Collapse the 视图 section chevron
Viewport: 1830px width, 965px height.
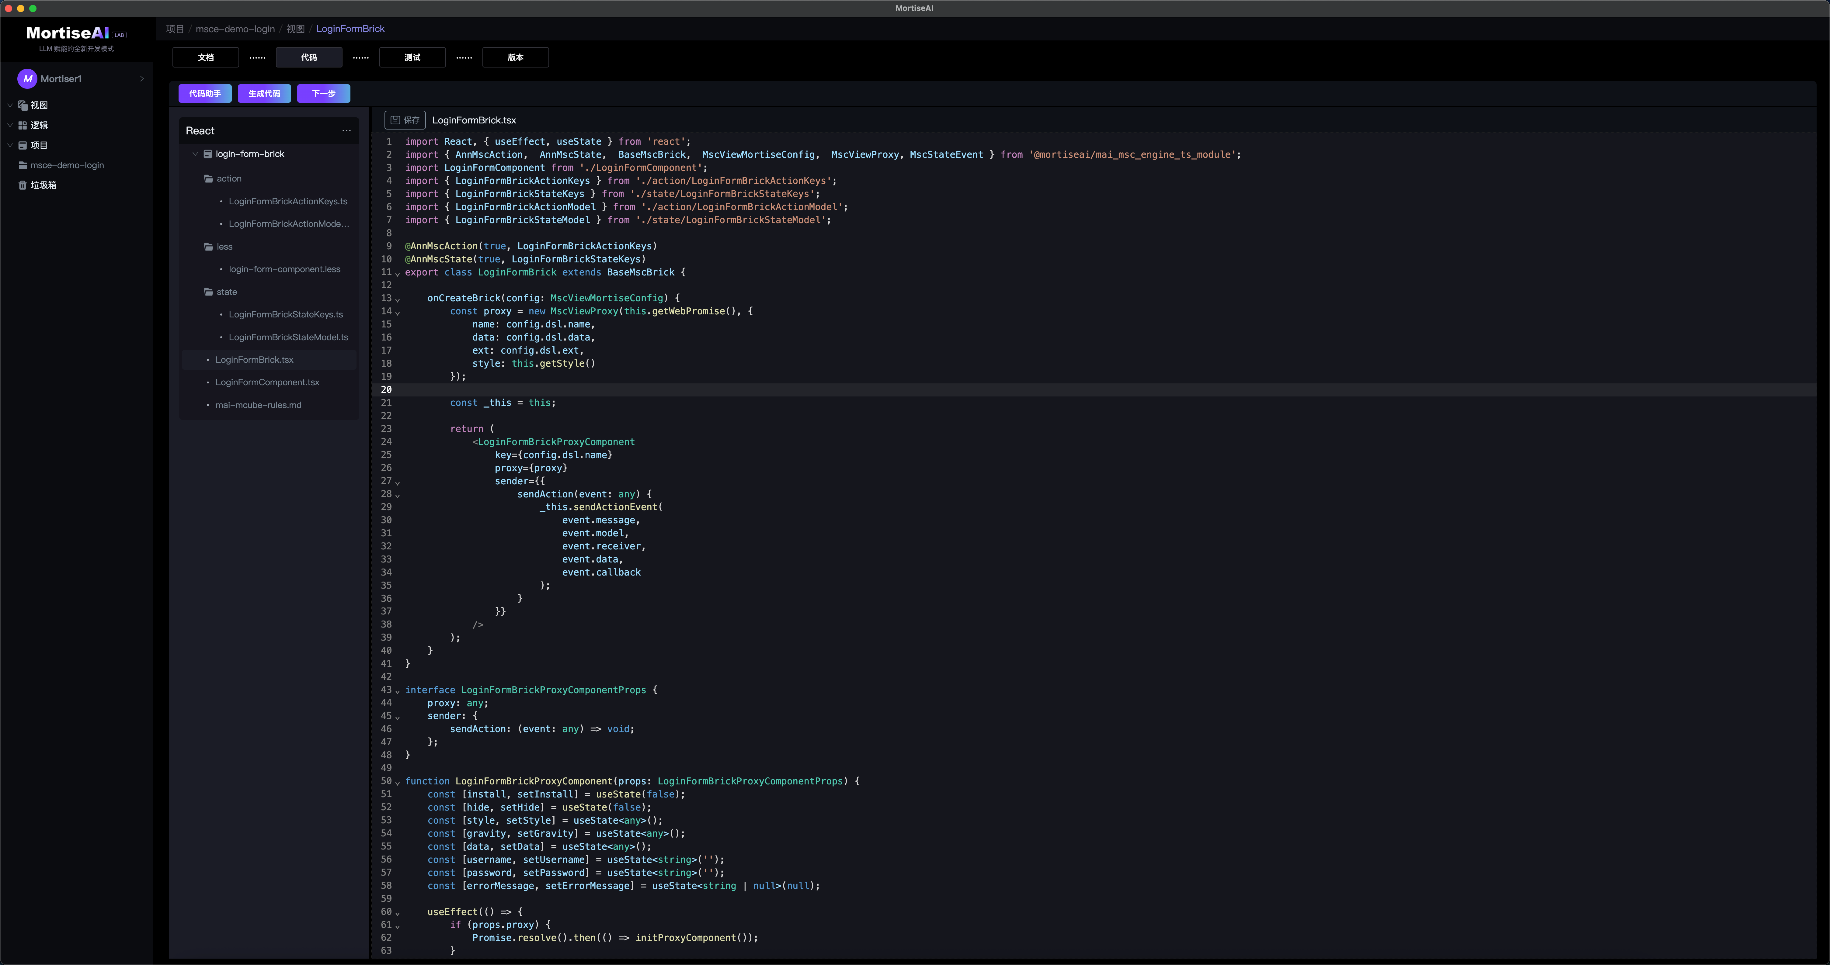tap(10, 105)
